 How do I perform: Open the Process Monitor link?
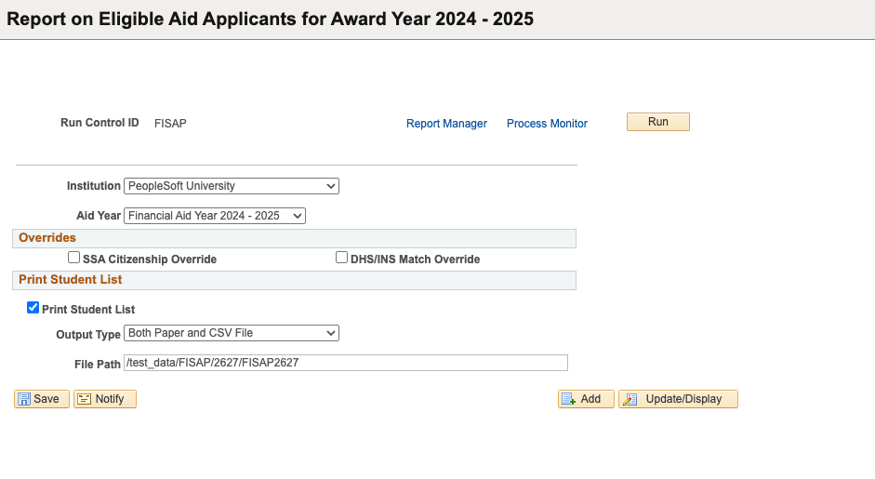[x=547, y=124]
